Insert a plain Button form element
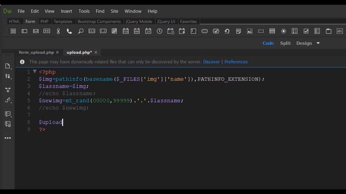The height and width of the screenshot is (194, 346). (x=204, y=31)
